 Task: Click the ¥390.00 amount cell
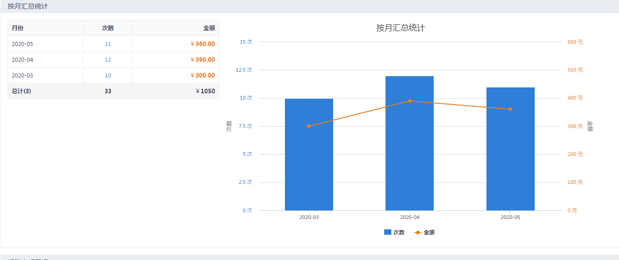click(x=202, y=60)
